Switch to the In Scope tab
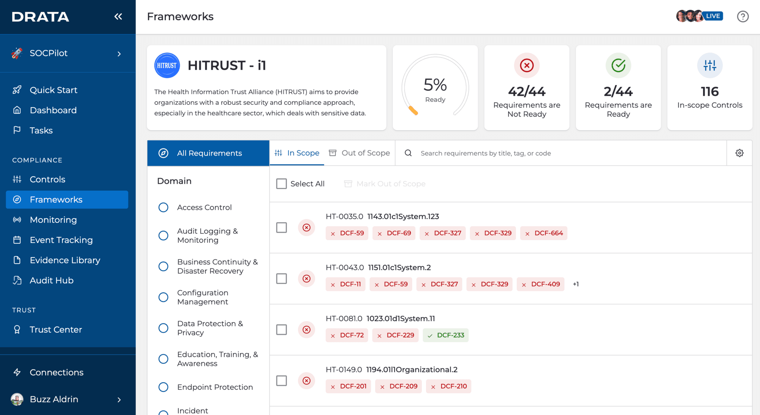Viewport: 760px width, 415px height. tap(297, 153)
